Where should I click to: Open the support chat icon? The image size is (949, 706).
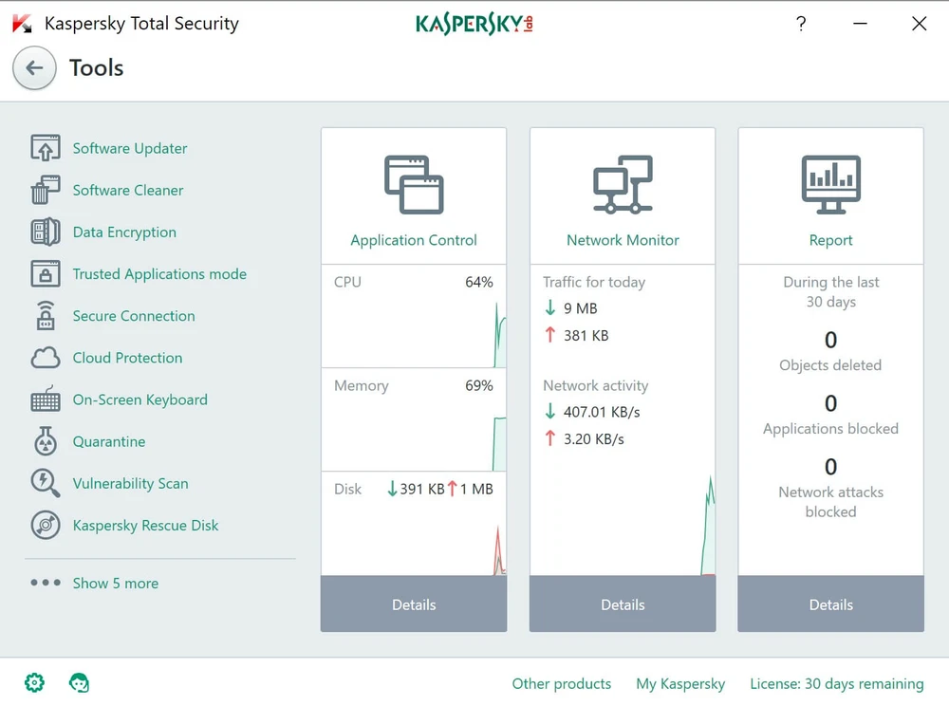tap(79, 682)
